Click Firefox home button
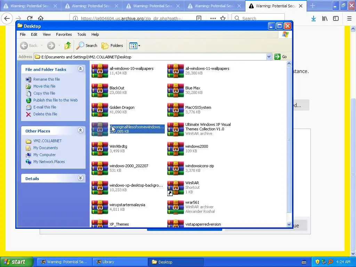This screenshot has height=267, width=356. click(x=41, y=18)
